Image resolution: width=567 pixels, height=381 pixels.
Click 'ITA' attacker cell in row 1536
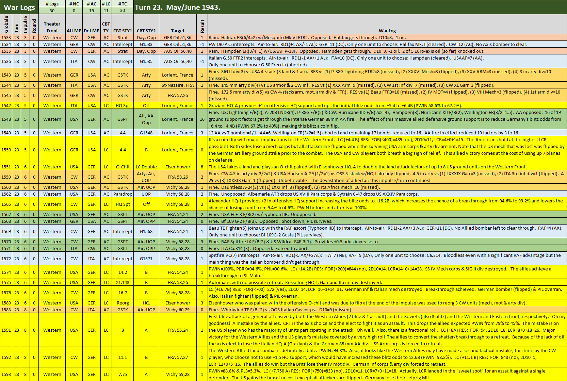pos(74,61)
